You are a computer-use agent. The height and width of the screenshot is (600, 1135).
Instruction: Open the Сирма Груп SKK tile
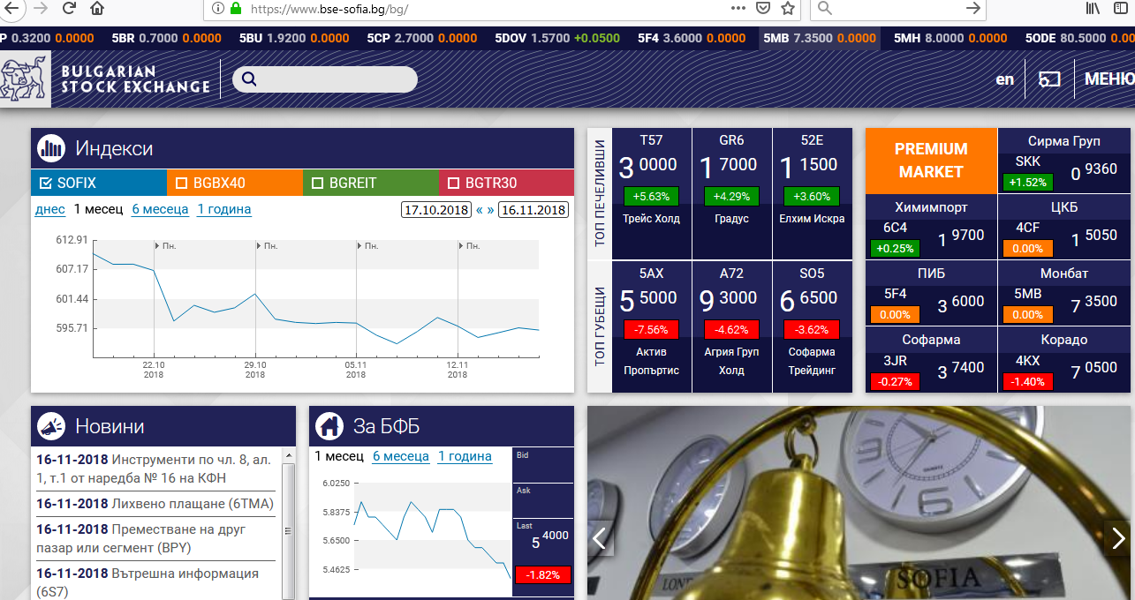(1064, 161)
